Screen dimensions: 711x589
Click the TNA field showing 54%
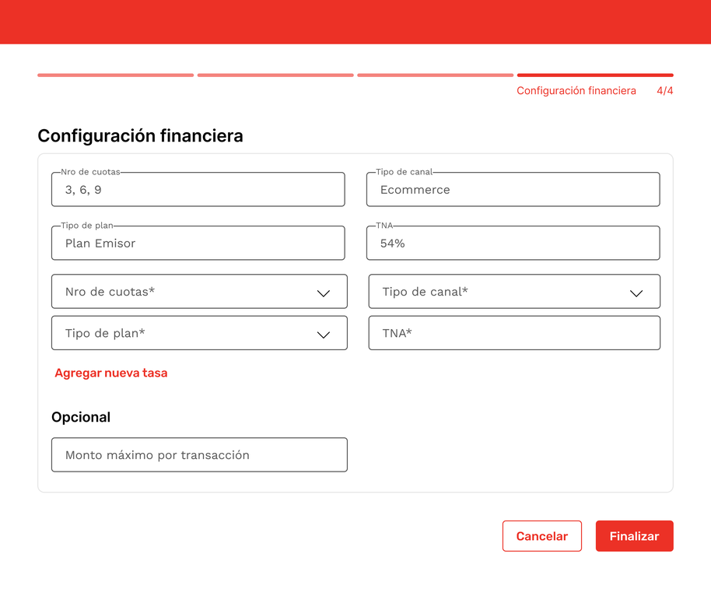(513, 243)
